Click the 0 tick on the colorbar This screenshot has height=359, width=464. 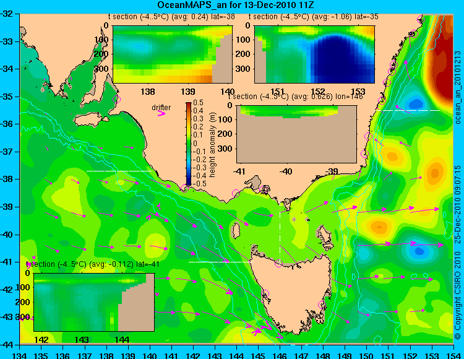(x=195, y=143)
